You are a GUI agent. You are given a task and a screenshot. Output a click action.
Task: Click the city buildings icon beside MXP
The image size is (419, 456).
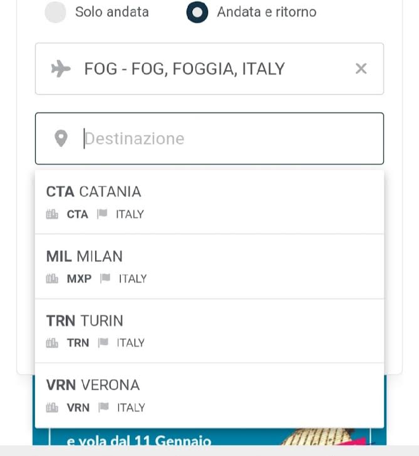52,278
